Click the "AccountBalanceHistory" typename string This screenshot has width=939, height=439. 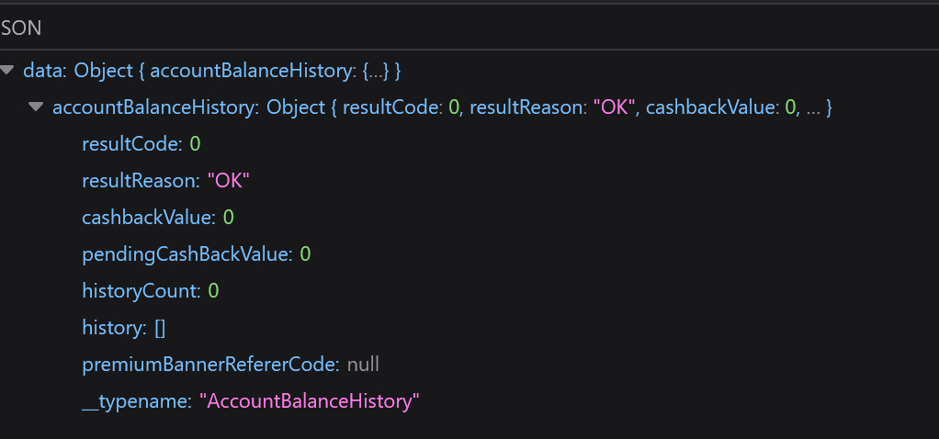[312, 401]
